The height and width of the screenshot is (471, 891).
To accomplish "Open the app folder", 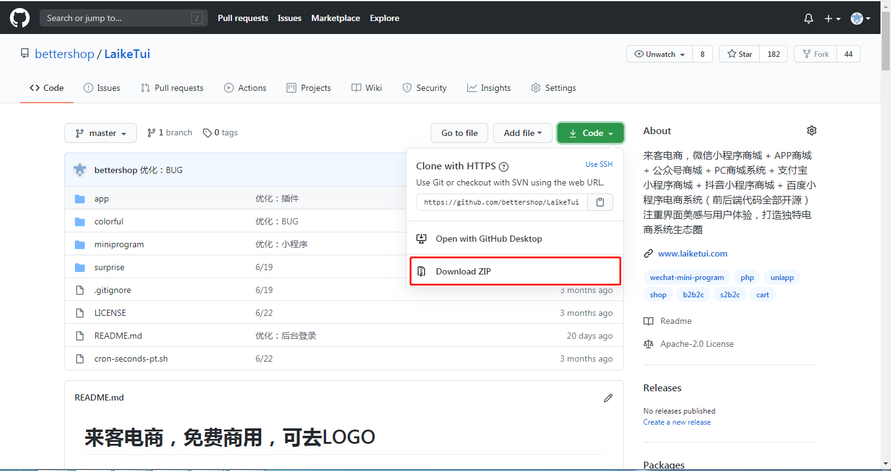I will [101, 198].
